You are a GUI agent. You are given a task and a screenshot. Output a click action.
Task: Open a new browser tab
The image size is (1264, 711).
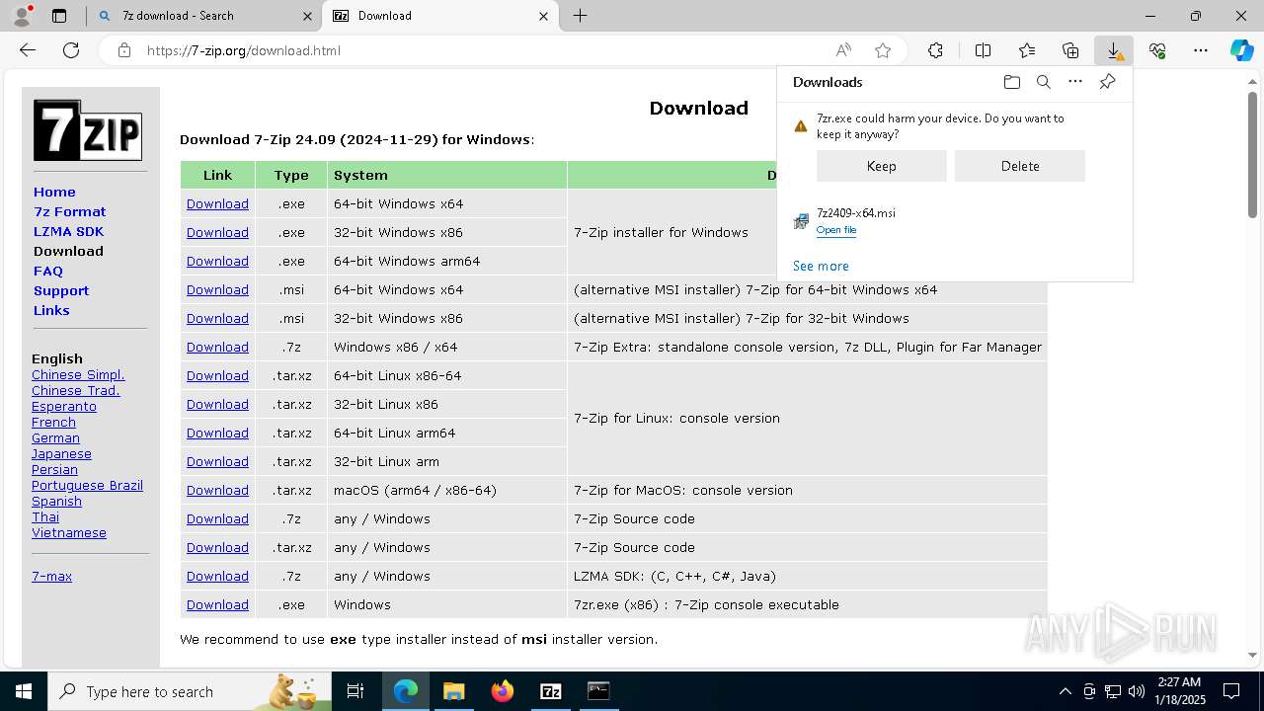pyautogui.click(x=581, y=16)
